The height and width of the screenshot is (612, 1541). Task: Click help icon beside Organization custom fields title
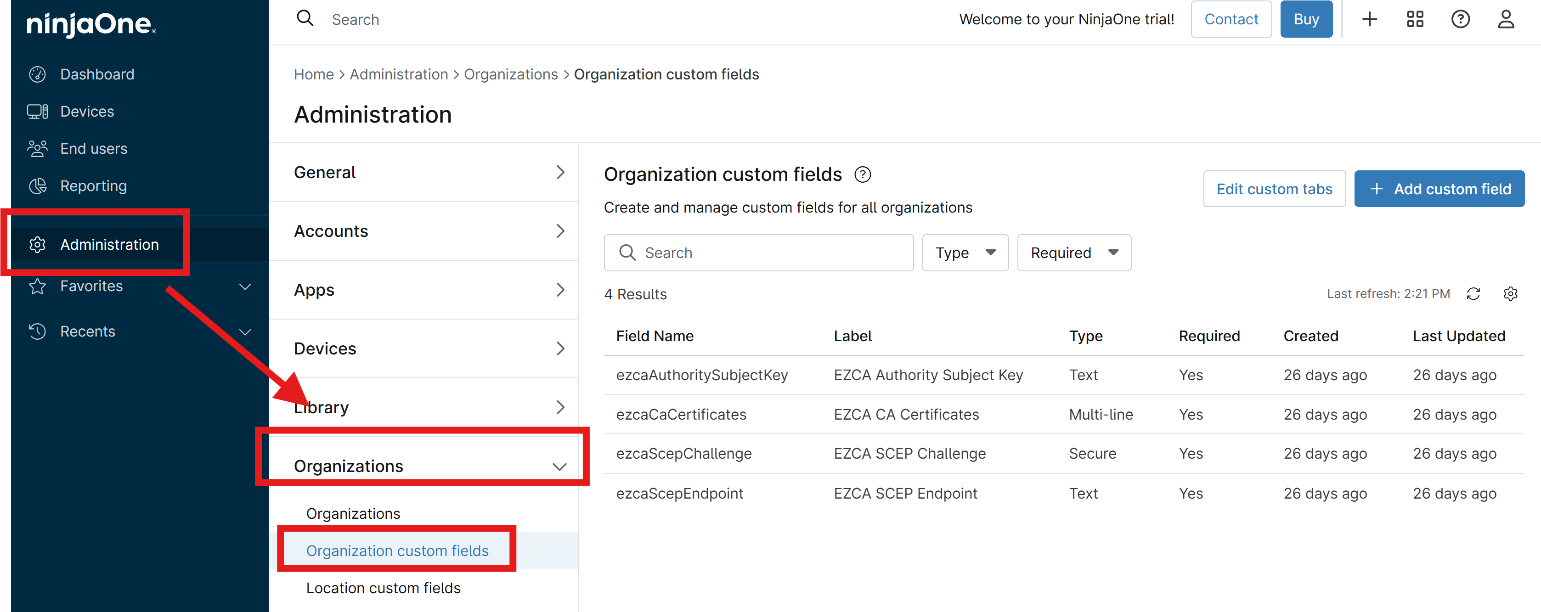pos(862,174)
